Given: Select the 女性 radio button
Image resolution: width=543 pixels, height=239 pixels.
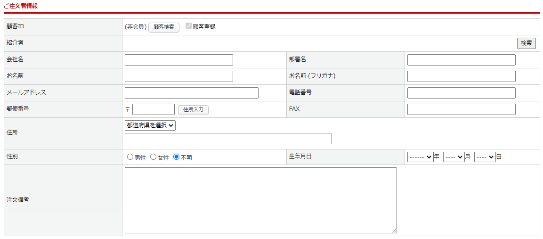Looking at the screenshot, I should [153, 157].
